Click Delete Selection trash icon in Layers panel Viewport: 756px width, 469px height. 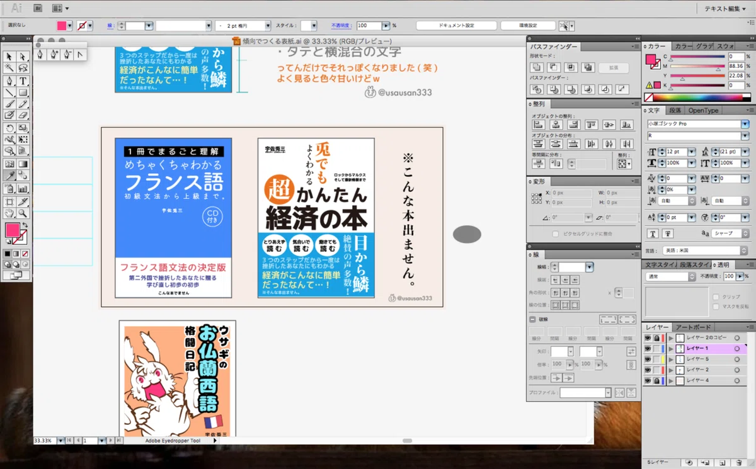(x=740, y=462)
